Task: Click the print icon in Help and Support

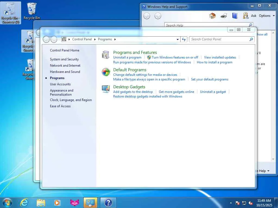Action: click(x=224, y=16)
